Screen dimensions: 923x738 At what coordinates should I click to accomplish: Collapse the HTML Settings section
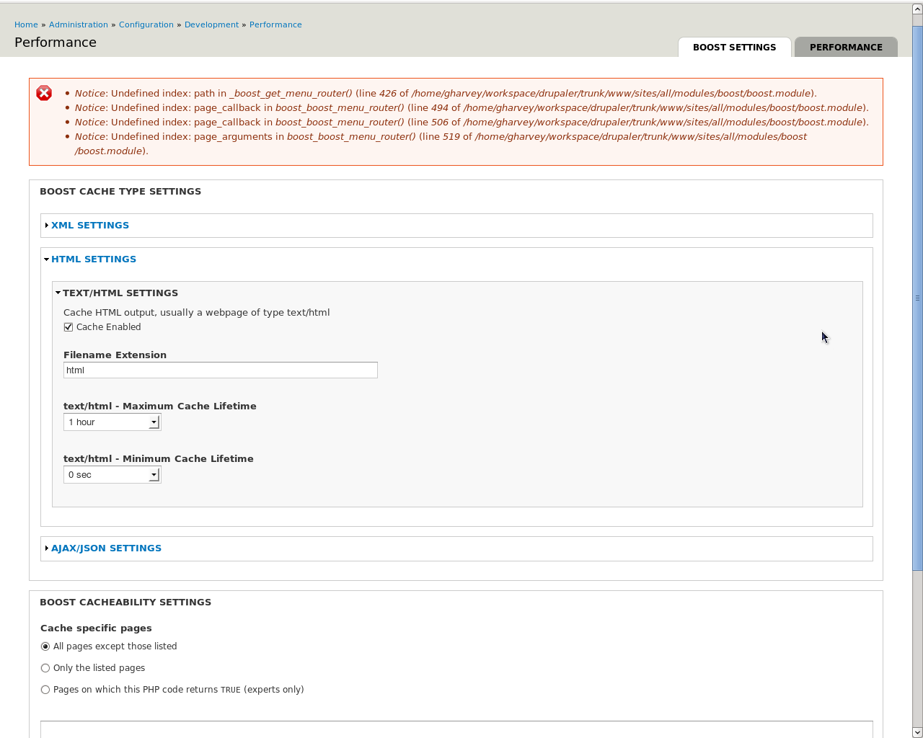(x=93, y=259)
